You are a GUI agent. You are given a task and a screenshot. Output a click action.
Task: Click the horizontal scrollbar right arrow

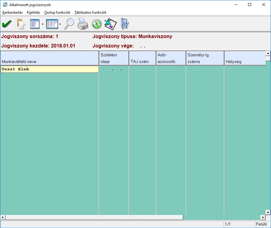[x=262, y=217]
